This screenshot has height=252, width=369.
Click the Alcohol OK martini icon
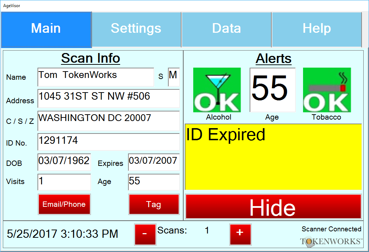coord(217,90)
